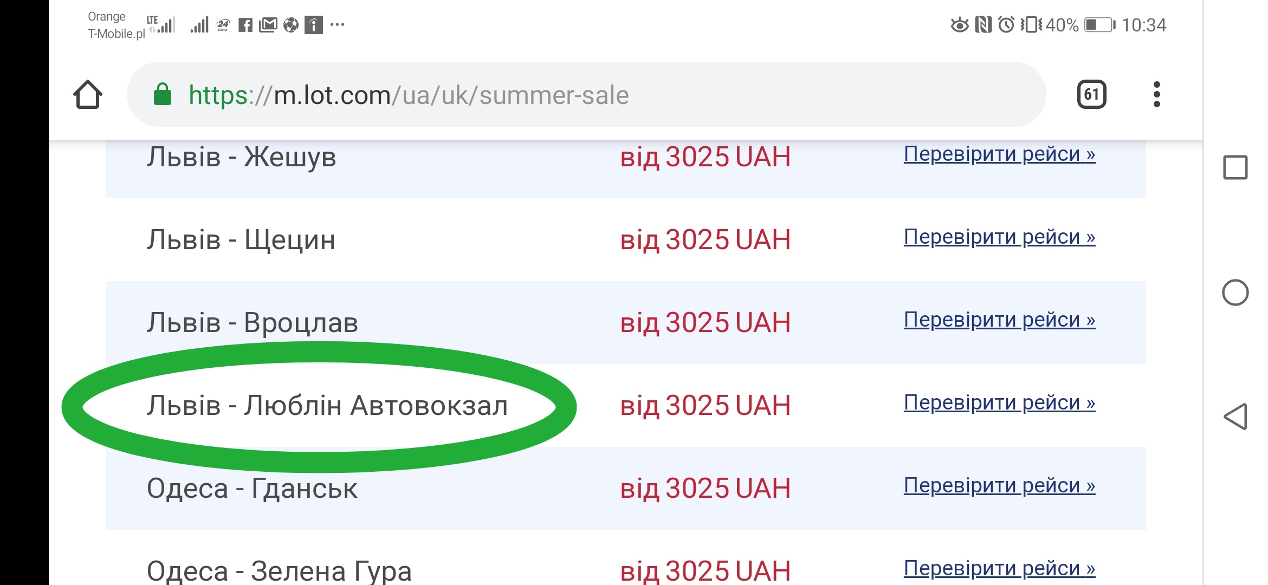Image resolution: width=1268 pixels, height=585 pixels.
Task: Check flights for Львів - Люблін Автовокзал
Action: point(999,403)
